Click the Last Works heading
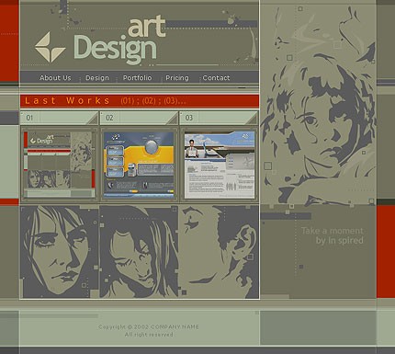This screenshot has width=395, height=354. tap(67, 100)
